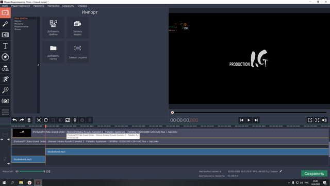Open Yandex browser from taskbar

pos(29,182)
